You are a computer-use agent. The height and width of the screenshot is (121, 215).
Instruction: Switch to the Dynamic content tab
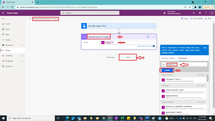(x=168, y=58)
